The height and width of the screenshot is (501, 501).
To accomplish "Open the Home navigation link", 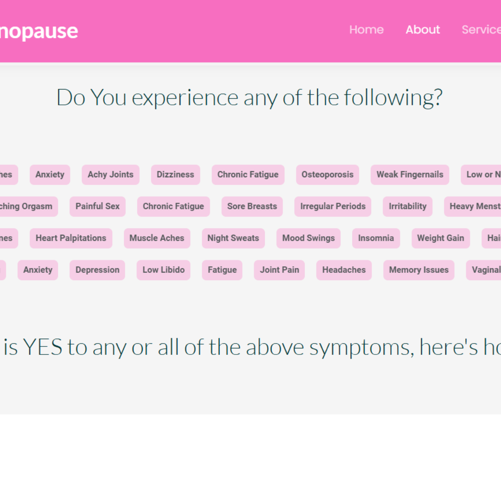I will [x=366, y=30].
